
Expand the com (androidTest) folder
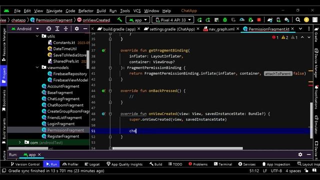20,142
